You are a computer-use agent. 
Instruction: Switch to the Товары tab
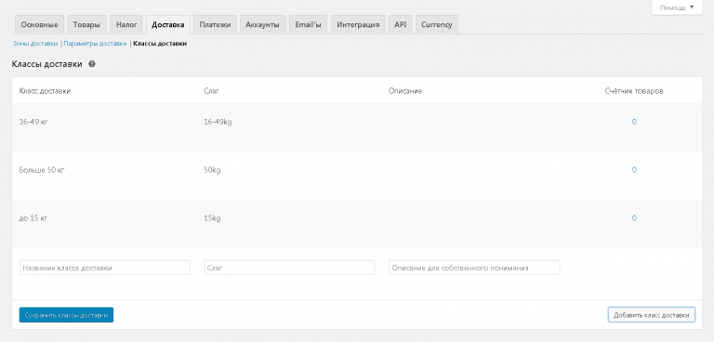(x=87, y=24)
